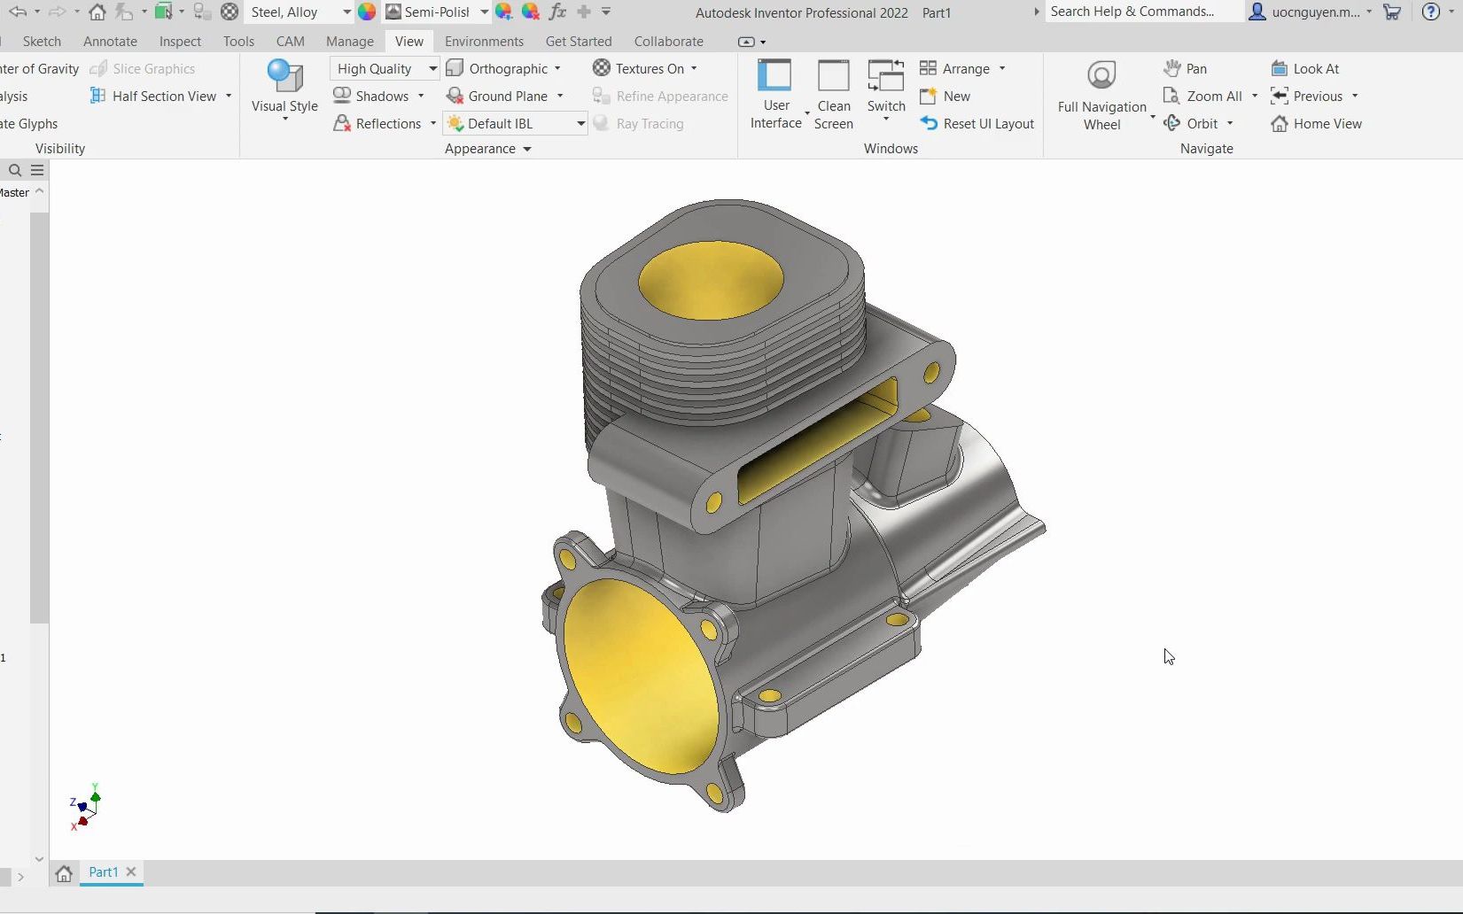Image resolution: width=1463 pixels, height=914 pixels.
Task: Switch to the Sketch ribbon tab
Action: (41, 41)
